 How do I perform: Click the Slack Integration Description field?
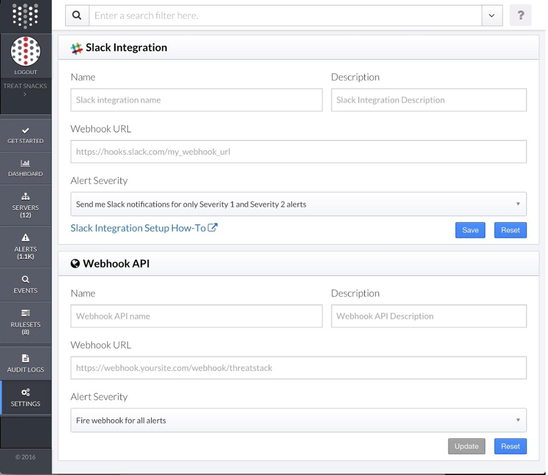click(429, 100)
